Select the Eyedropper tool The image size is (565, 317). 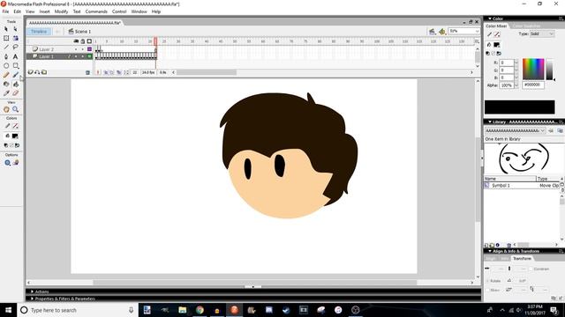6,93
